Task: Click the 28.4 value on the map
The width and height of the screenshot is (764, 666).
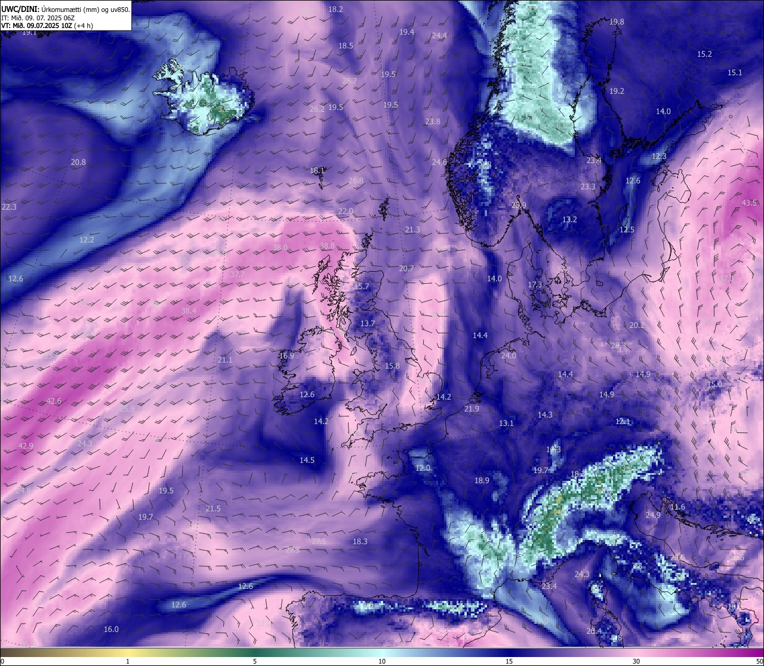Action: (x=594, y=631)
